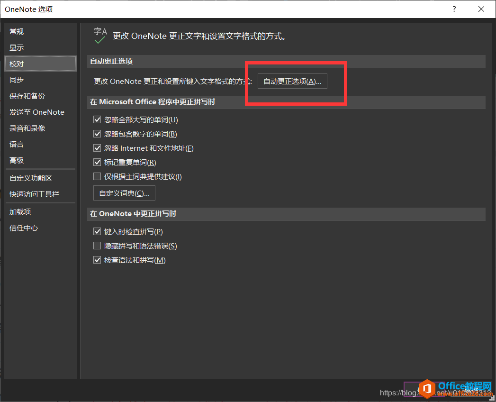Toggle 标记重复单词 checkbox
This screenshot has height=402, width=496.
click(97, 163)
